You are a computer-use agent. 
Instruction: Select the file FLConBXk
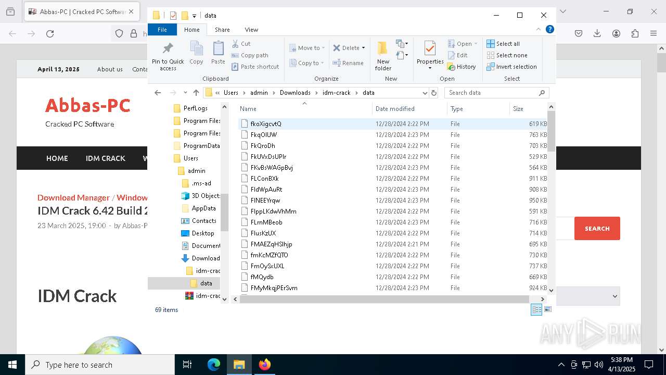coord(265,179)
